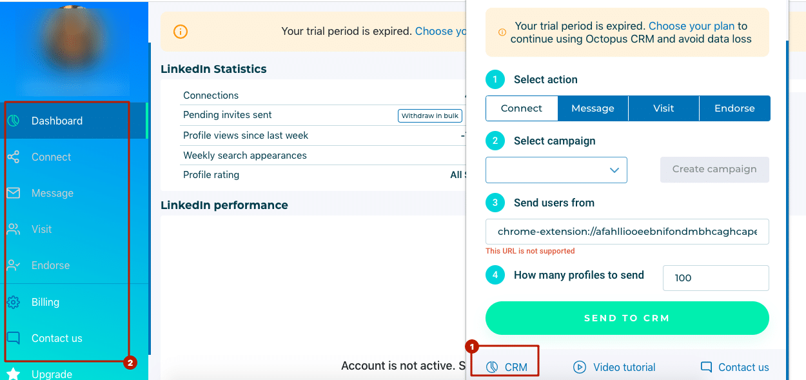
Task: Keep Connect action selected
Action: click(x=522, y=108)
